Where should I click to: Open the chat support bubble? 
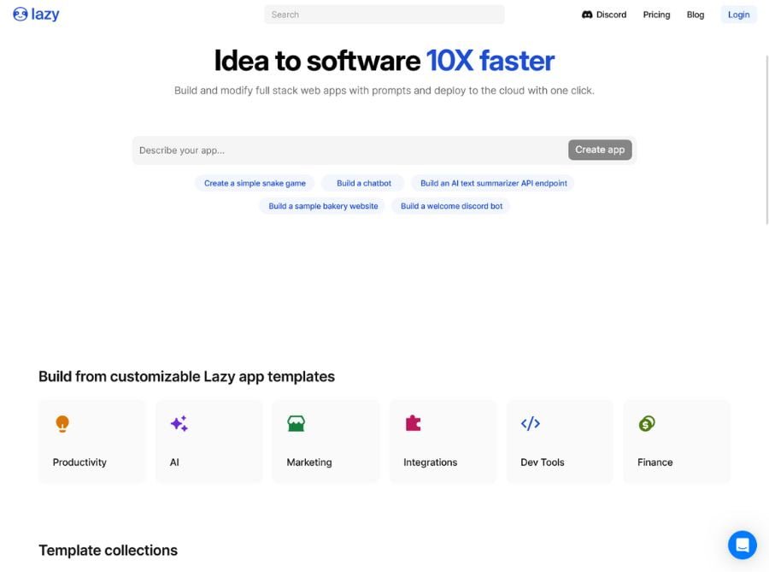(x=742, y=545)
